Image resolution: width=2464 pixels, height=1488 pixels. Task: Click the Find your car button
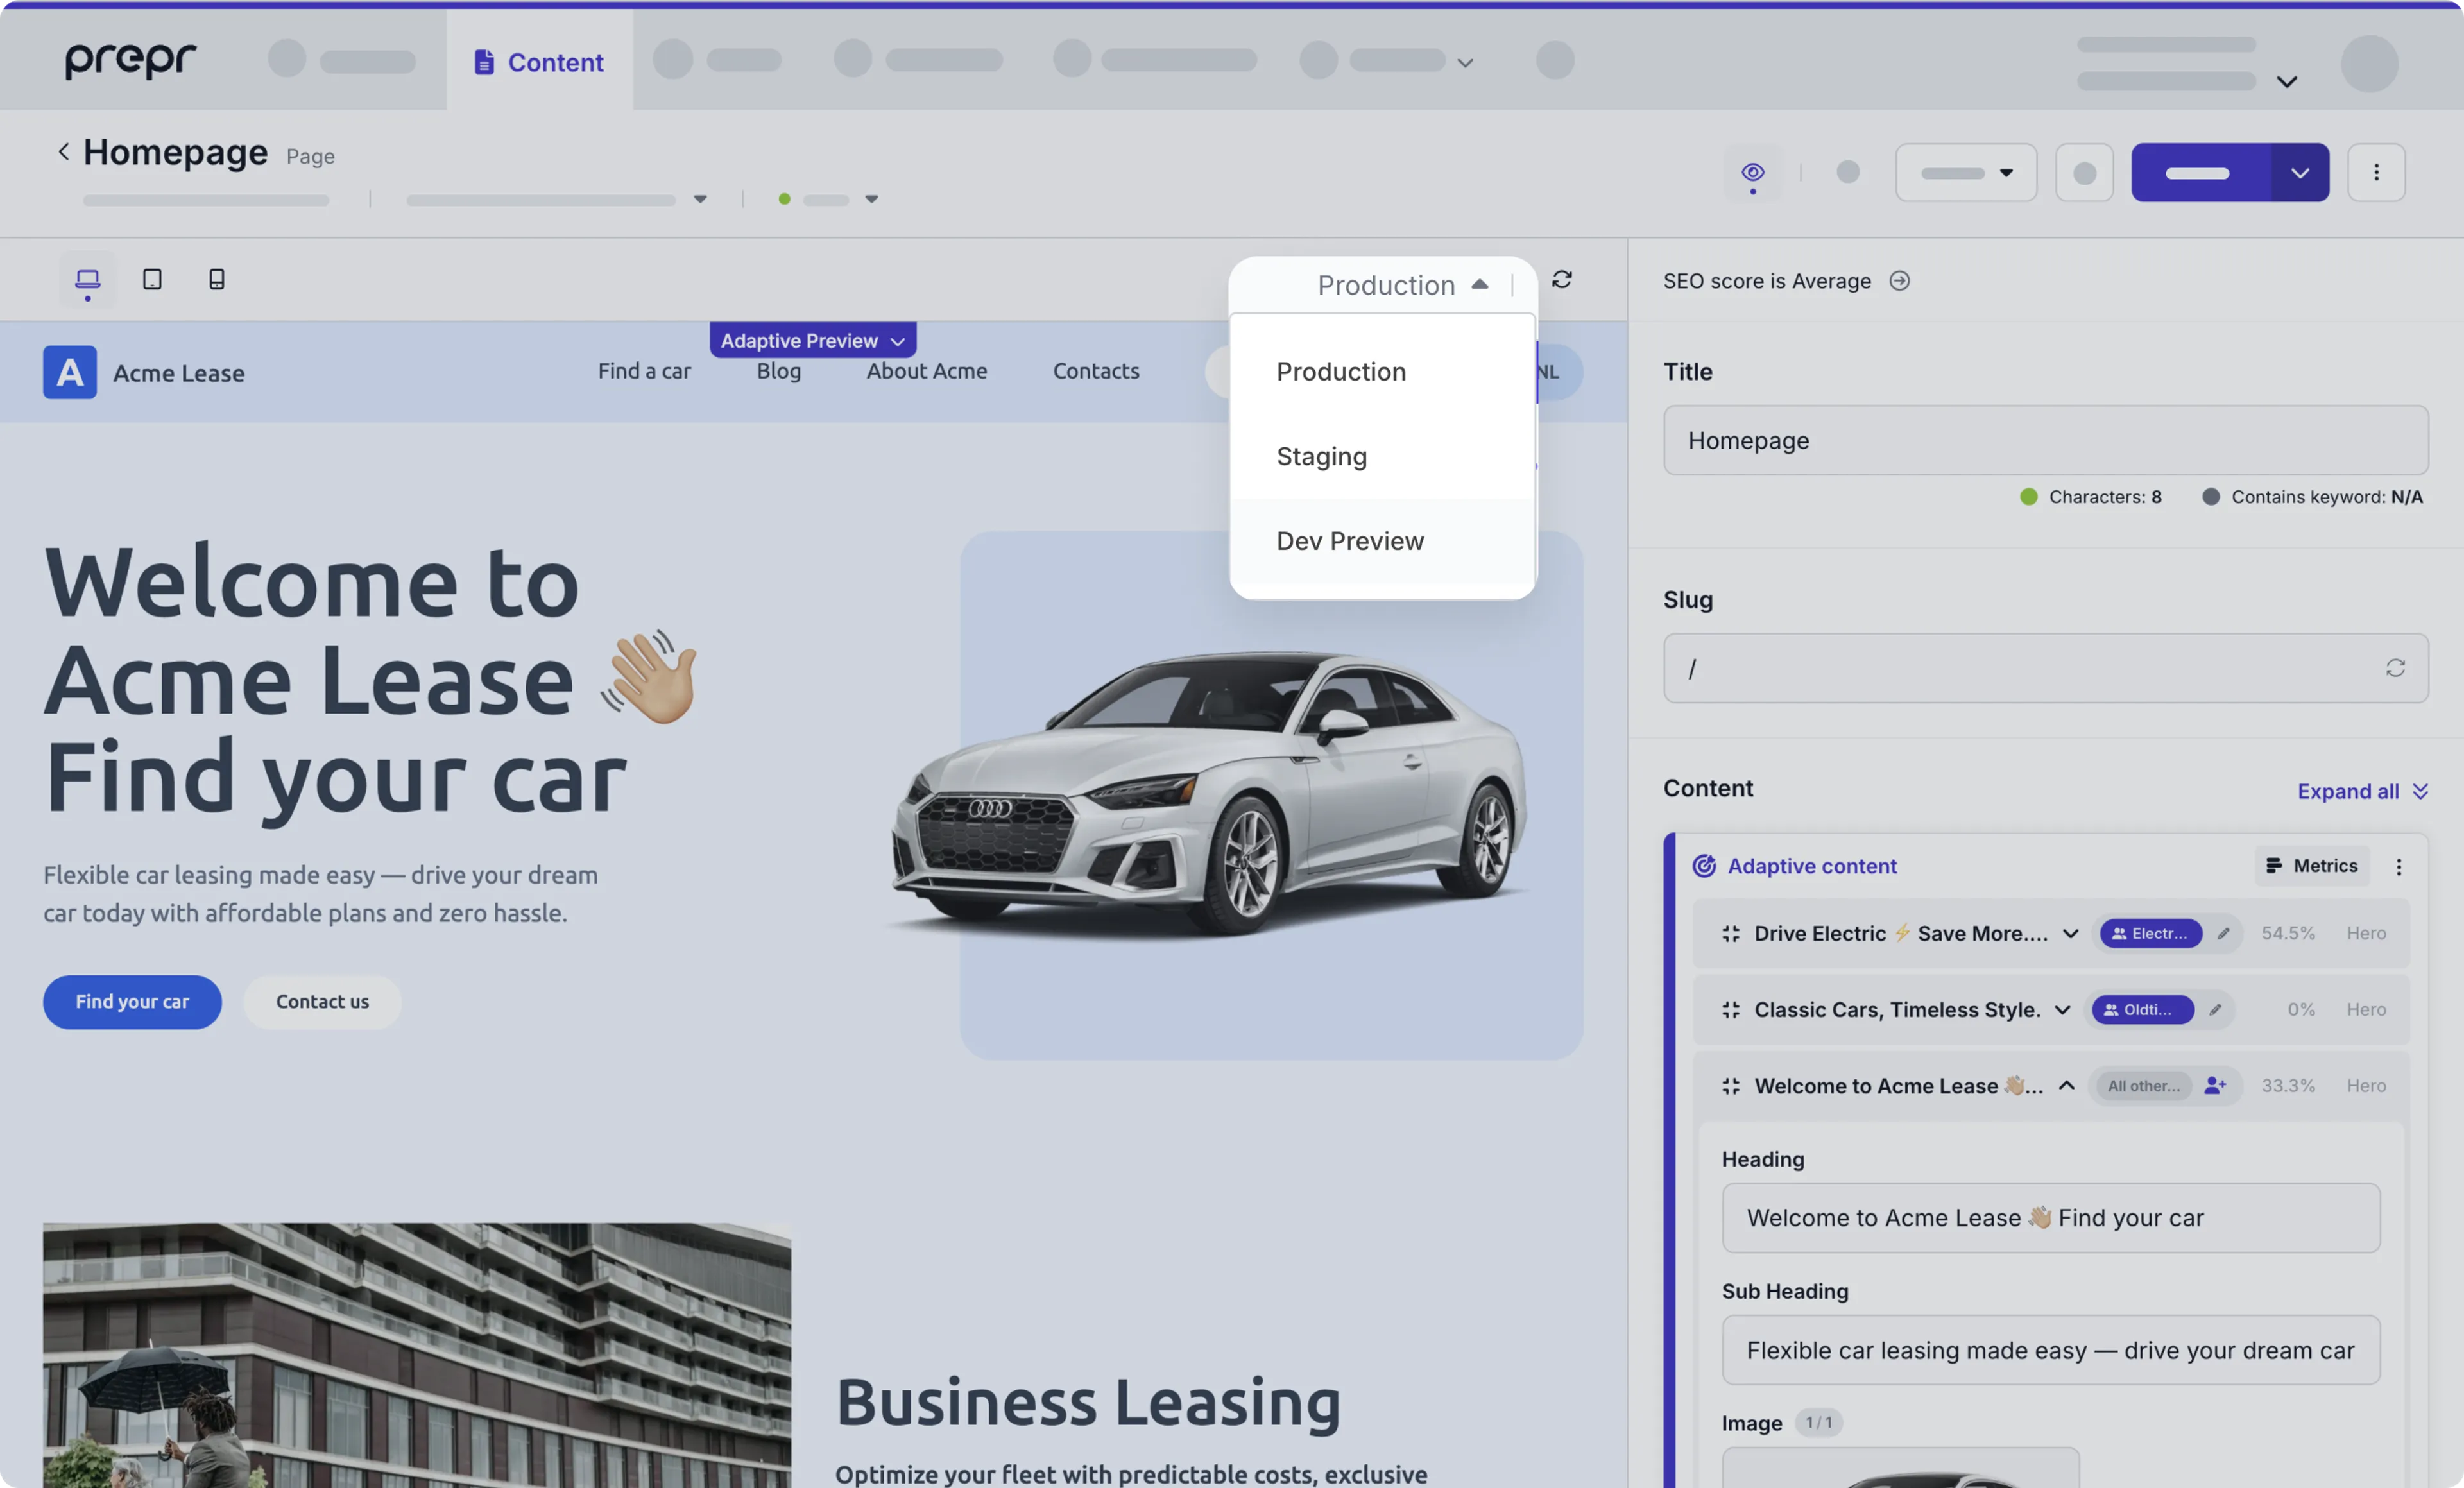132,1002
